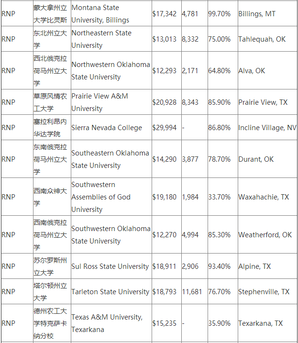Click the 99.70% acceptance rate cell
Screen dimensions: 298x343
223,14
